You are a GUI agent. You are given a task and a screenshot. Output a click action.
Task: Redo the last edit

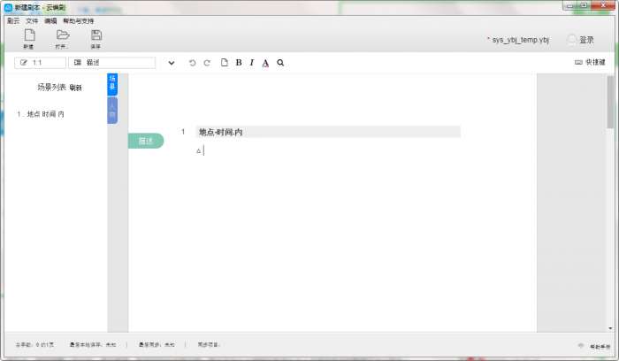tap(207, 63)
